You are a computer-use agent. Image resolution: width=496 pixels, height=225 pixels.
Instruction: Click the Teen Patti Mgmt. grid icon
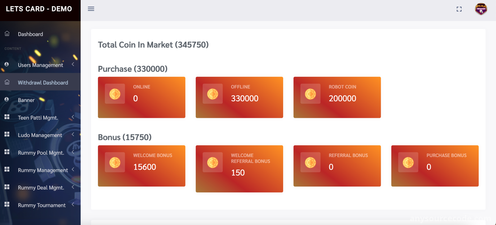tap(7, 117)
